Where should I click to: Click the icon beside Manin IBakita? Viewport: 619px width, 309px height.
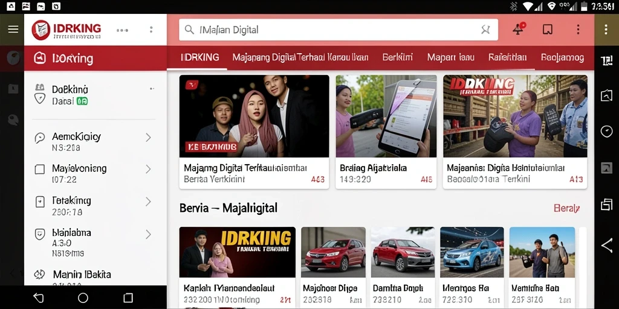coord(39,275)
